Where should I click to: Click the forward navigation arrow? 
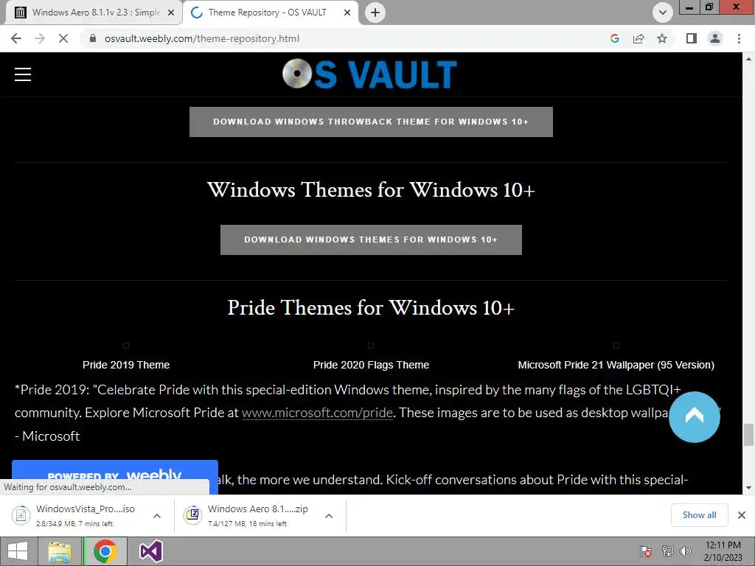pyautogui.click(x=40, y=38)
